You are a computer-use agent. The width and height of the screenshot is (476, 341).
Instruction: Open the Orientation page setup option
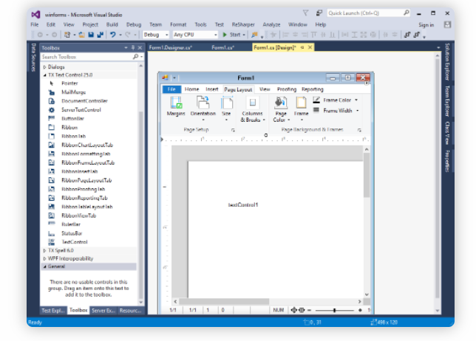coord(203,107)
